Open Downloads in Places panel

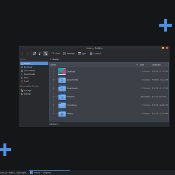click(x=34, y=74)
